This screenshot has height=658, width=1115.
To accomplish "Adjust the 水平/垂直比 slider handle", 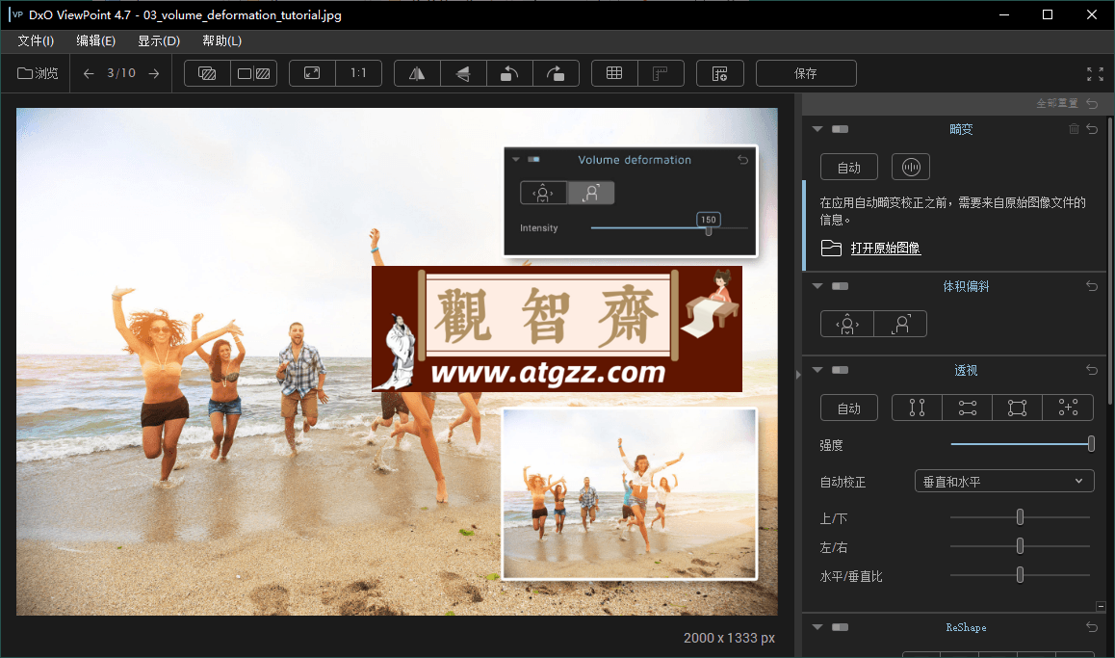I will coord(1020,575).
